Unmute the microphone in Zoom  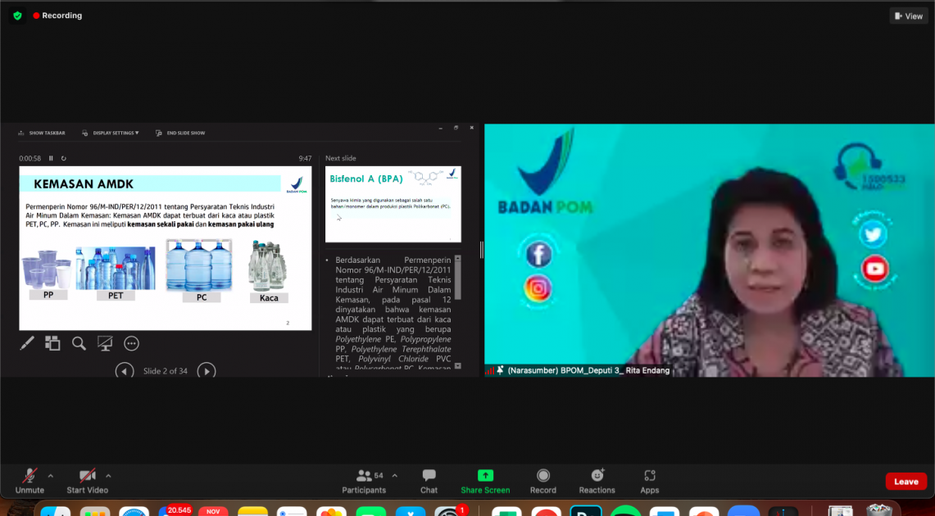pyautogui.click(x=30, y=476)
